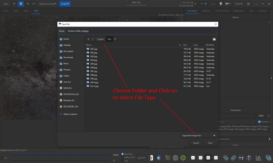This screenshot has height=163, width=273.
Task: Open the astrometry annotation star icon
Action: pyautogui.click(x=151, y=158)
